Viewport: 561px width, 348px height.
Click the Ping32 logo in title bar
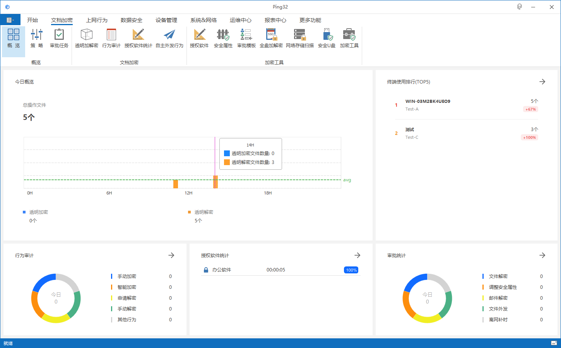(x=7, y=7)
